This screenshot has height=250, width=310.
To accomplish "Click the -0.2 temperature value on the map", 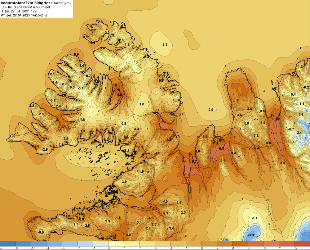I will pyautogui.click(x=306, y=87).
